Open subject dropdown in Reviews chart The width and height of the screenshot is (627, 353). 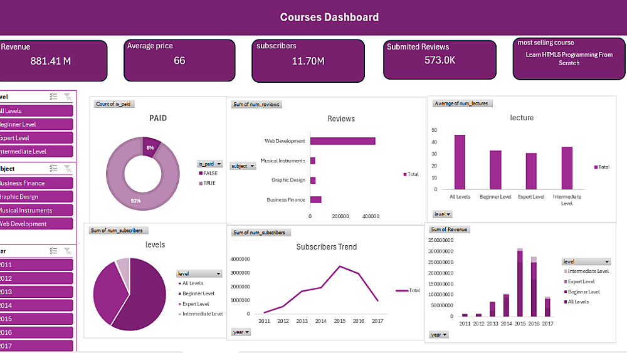coord(243,166)
